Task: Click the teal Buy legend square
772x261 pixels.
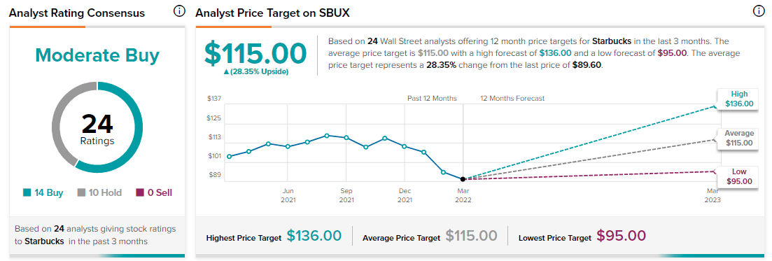Action: click(x=27, y=192)
